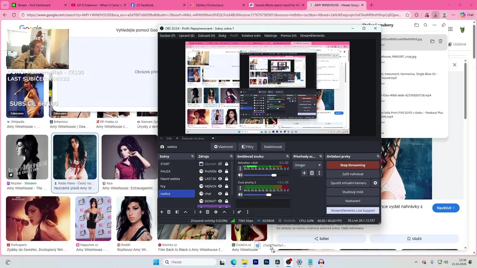Hide the Prohlížeč source with the eye icon

[220, 171]
